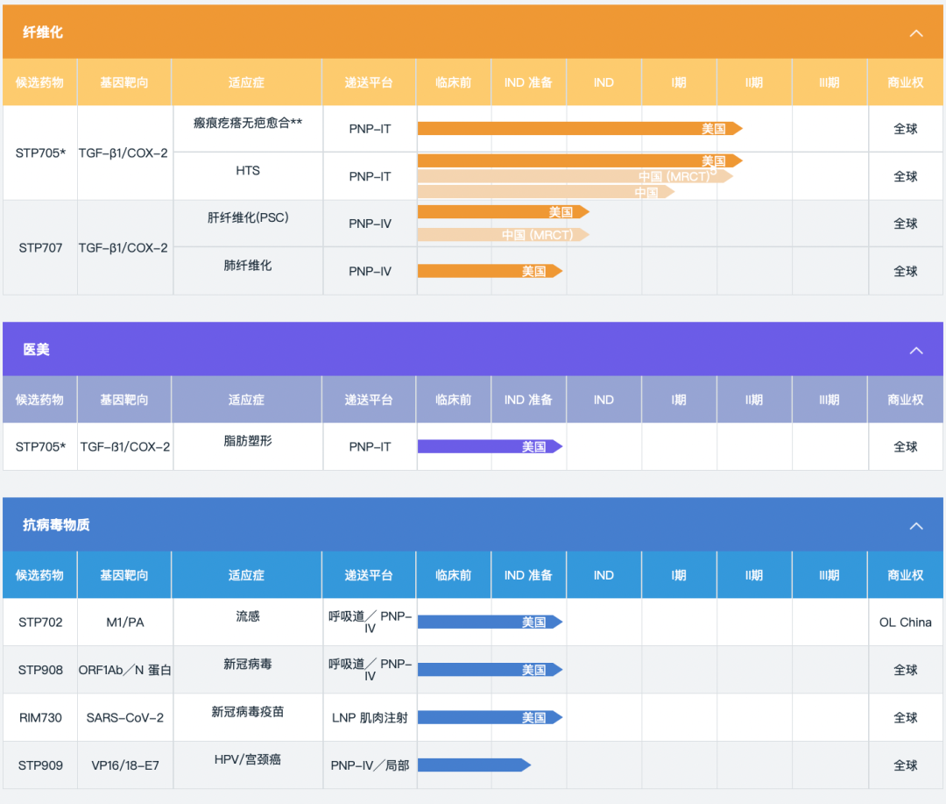Screen dimensions: 946x804
Task: Click 瘢痕疙瘩无疤愈合** indication
Action: tap(247, 123)
